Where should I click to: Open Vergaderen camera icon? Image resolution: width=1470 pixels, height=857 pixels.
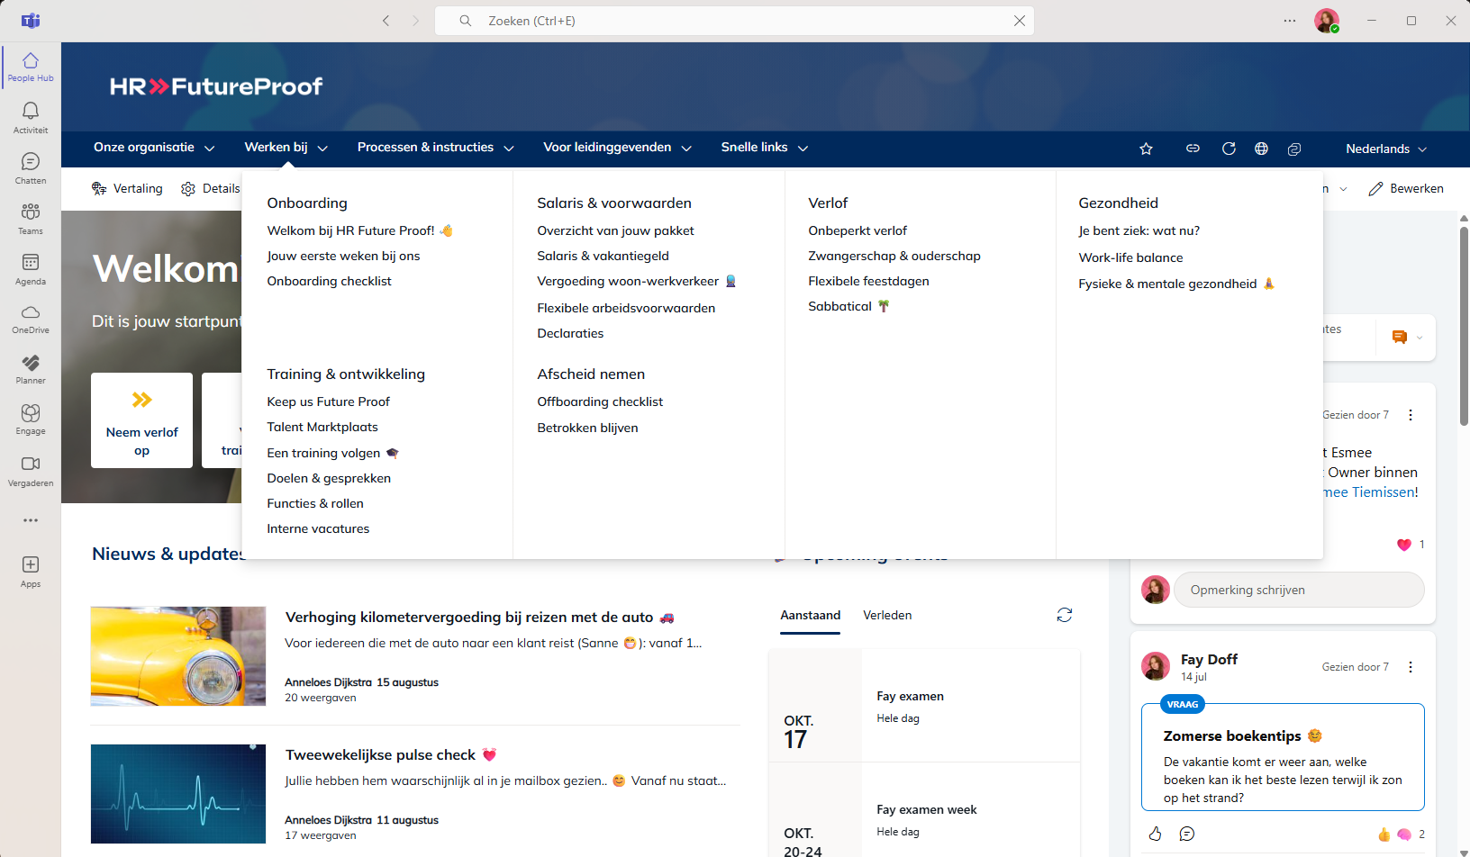31,470
